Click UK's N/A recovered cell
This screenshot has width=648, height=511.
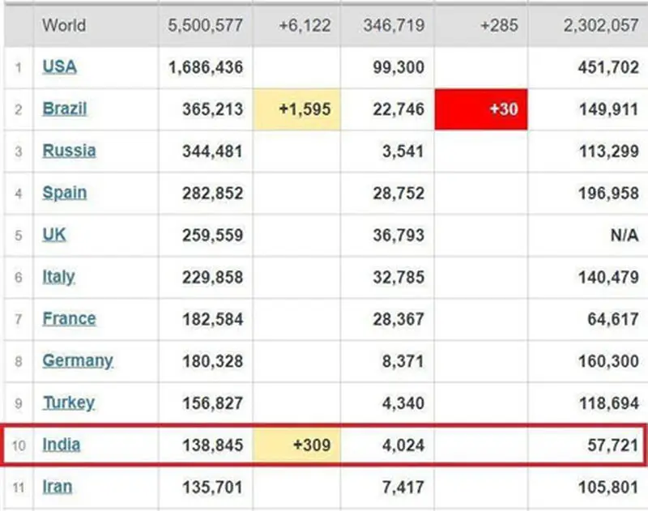[x=625, y=235]
